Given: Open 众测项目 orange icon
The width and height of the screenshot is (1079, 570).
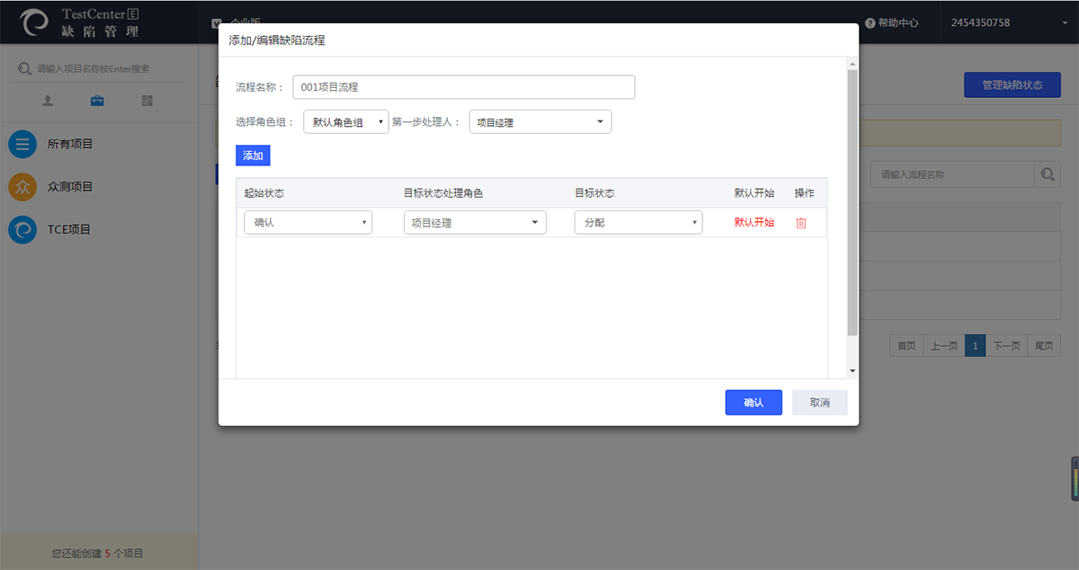Looking at the screenshot, I should 22,187.
